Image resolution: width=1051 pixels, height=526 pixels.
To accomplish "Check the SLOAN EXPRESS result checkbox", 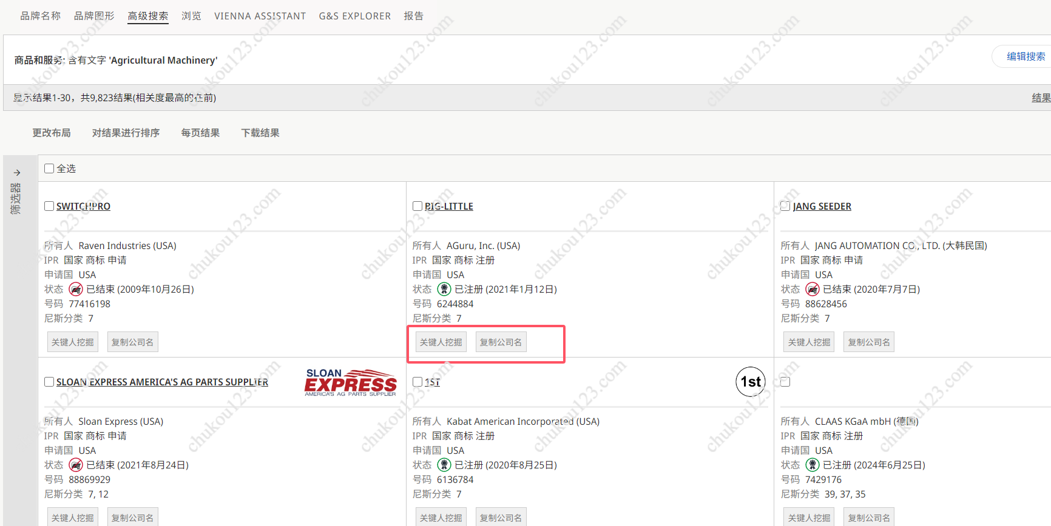I will click(x=49, y=382).
